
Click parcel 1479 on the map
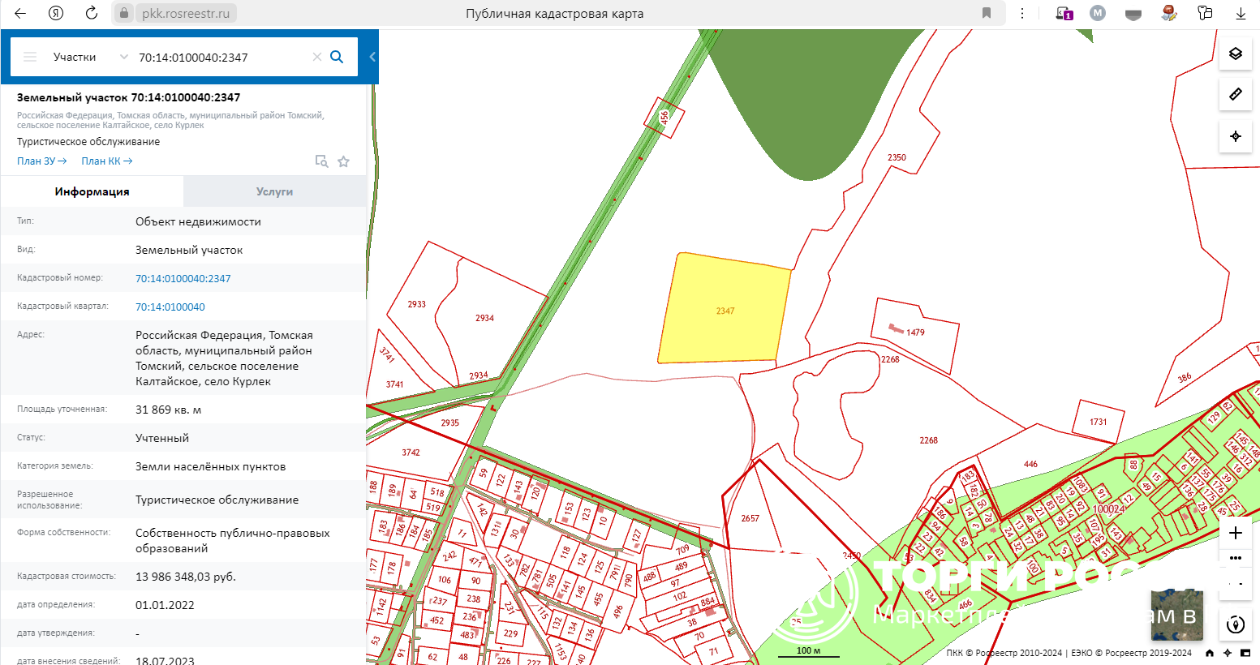click(915, 332)
